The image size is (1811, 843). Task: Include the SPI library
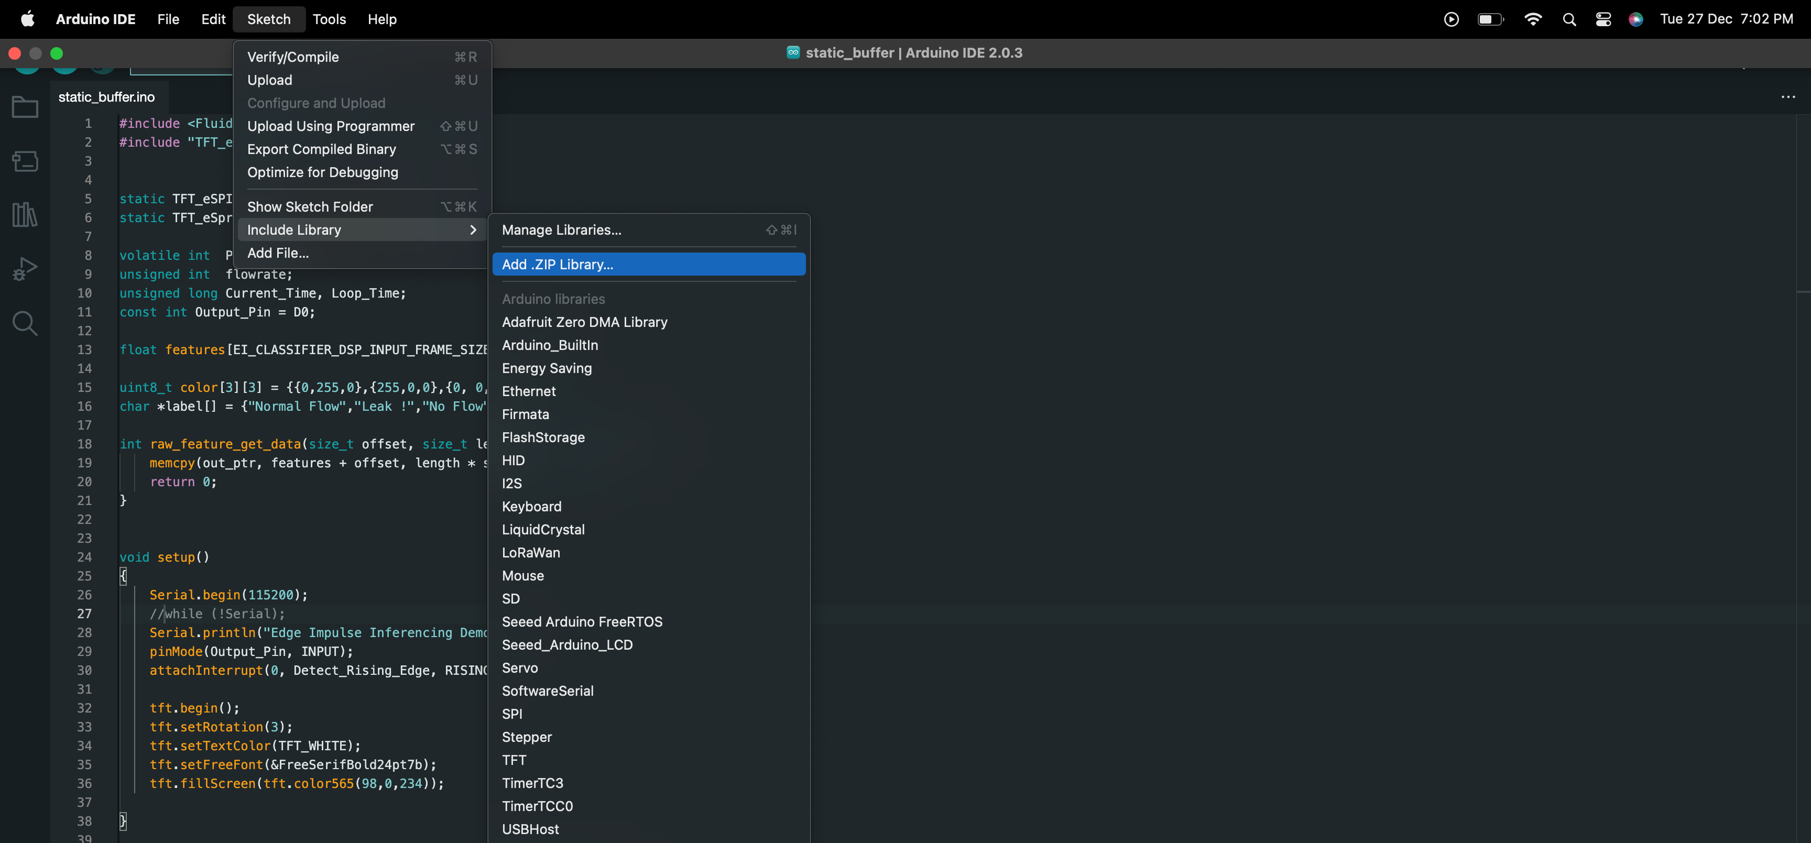coord(649,714)
